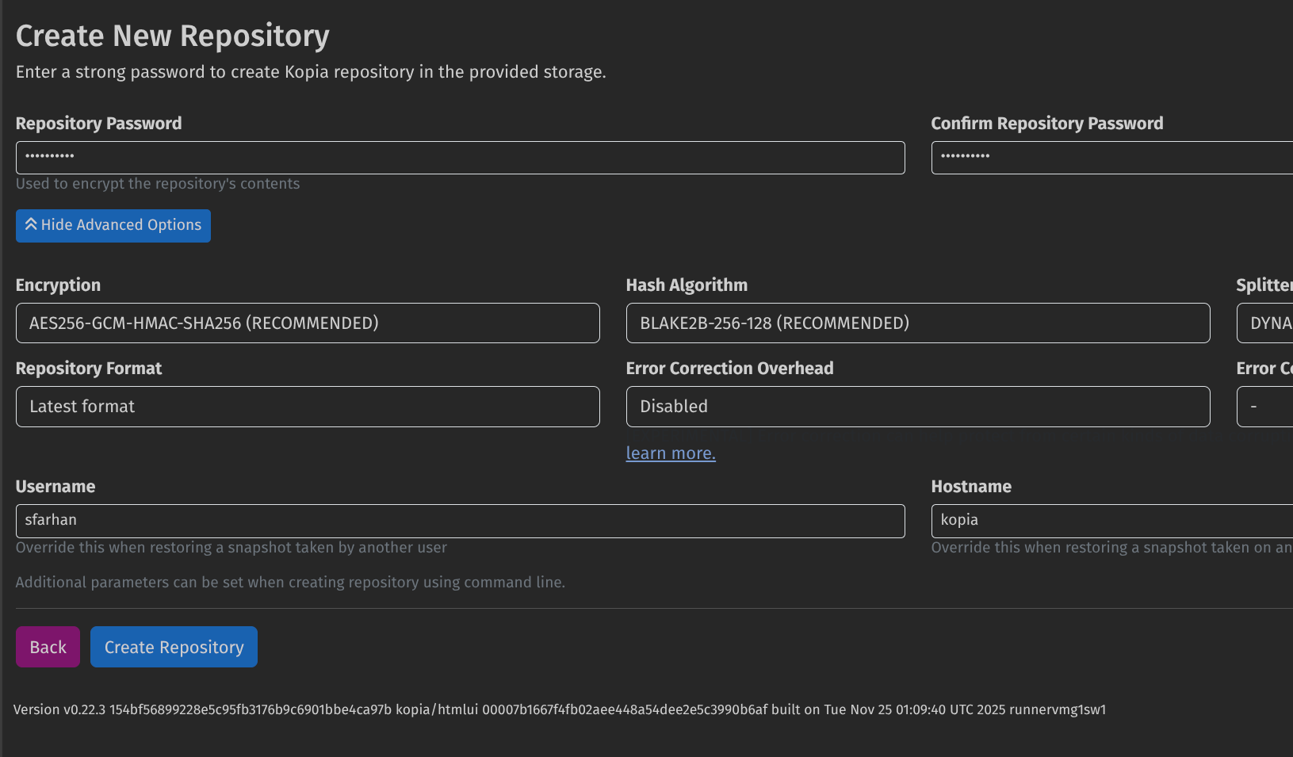Open the Hash Algorithm dropdown

[x=917, y=323]
